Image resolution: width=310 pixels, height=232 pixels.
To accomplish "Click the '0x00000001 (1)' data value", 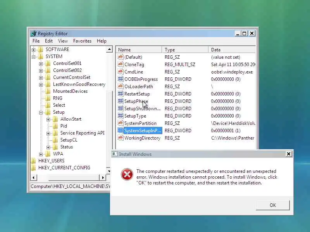I will point(226,131).
